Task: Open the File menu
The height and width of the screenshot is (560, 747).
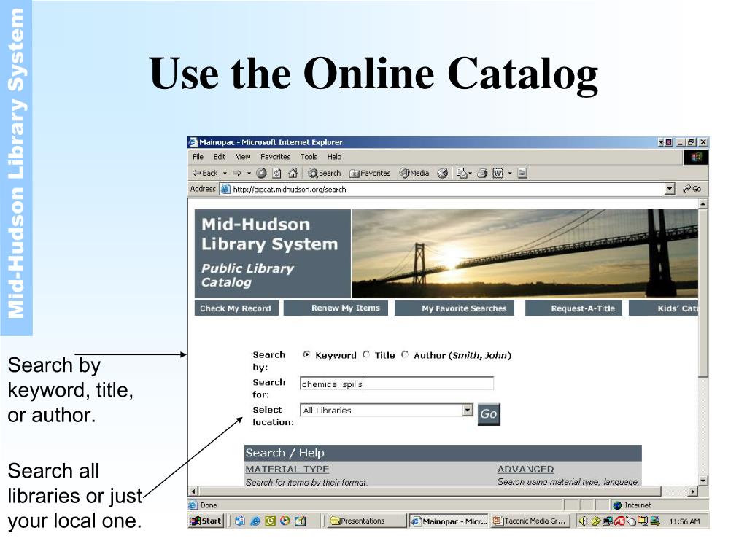Action: (198, 157)
